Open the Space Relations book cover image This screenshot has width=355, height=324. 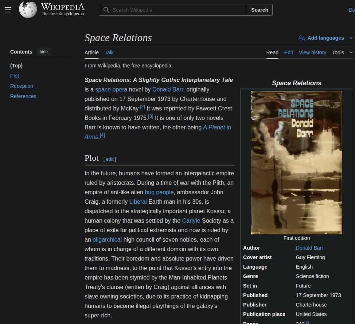(x=297, y=163)
